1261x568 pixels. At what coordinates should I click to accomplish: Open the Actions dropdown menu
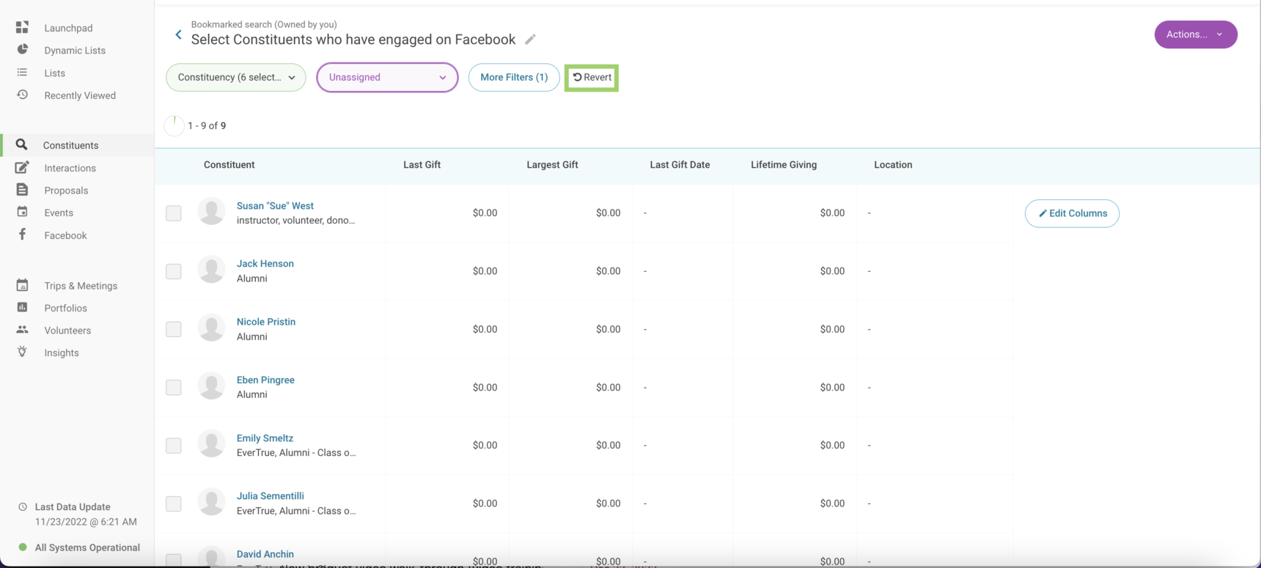coord(1196,34)
